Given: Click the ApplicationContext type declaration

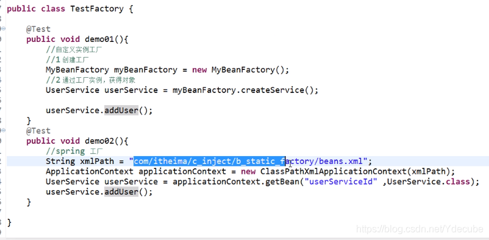Looking at the screenshot, I should (x=90, y=171).
